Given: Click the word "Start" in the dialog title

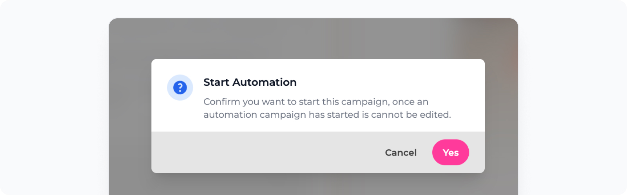Looking at the screenshot, I should click(216, 82).
